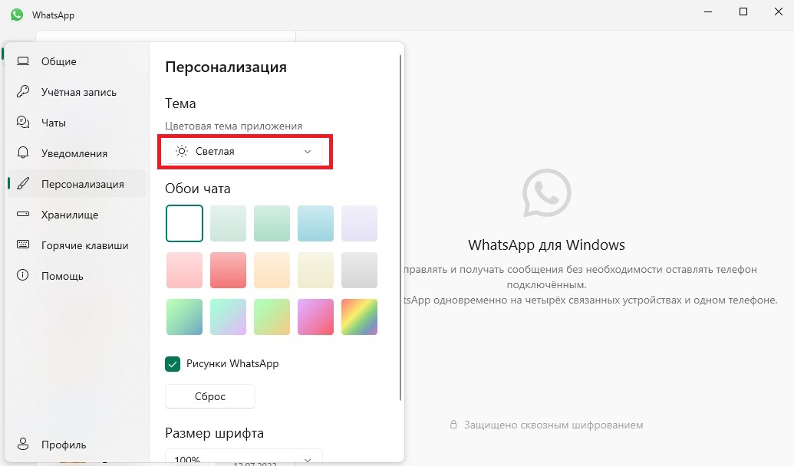Viewport: 794px width, 466px height.
Task: Click the key icon beside Учётная запись
Action: [x=23, y=91]
